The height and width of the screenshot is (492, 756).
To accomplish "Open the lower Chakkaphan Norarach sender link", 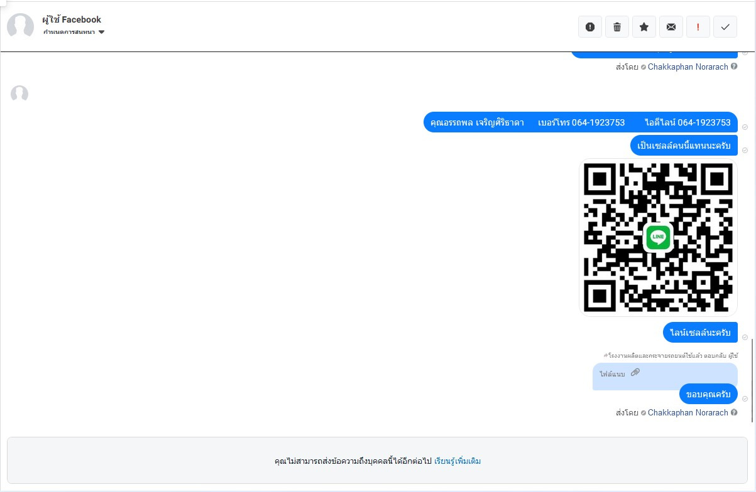I will (688, 412).
